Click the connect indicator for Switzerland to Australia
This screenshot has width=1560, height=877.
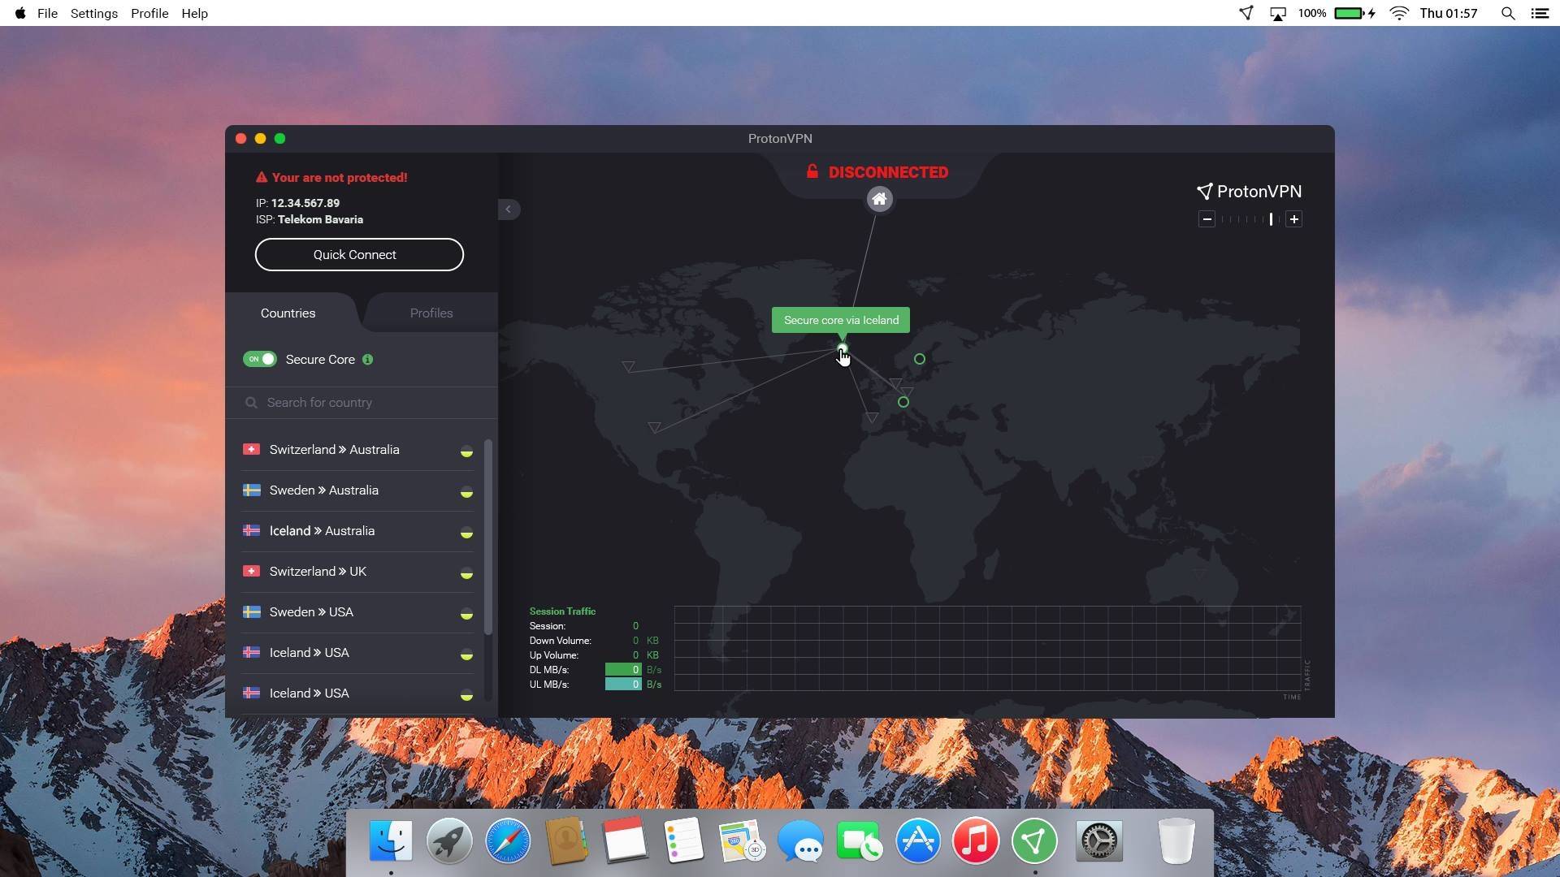tap(467, 452)
